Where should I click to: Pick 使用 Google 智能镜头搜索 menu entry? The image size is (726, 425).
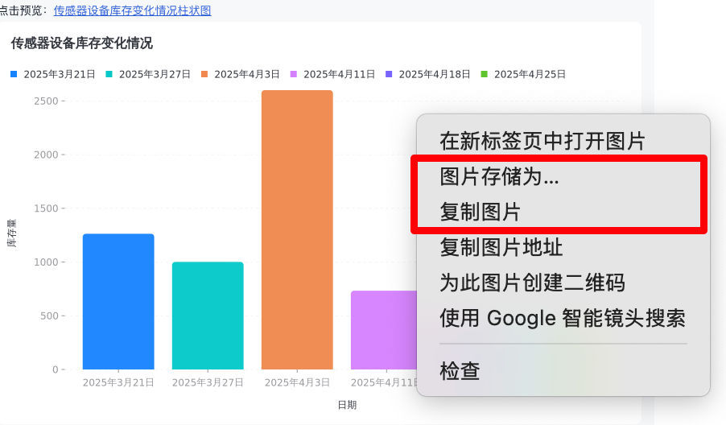563,318
